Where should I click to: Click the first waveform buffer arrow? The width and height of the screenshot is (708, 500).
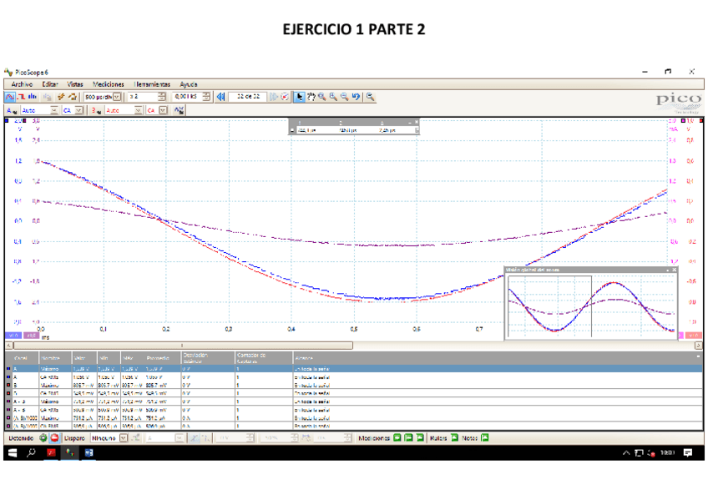[221, 97]
